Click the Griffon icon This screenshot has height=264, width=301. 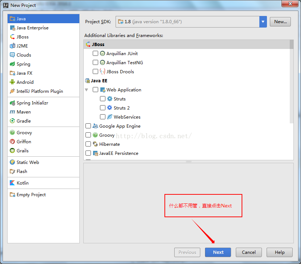point(12,141)
